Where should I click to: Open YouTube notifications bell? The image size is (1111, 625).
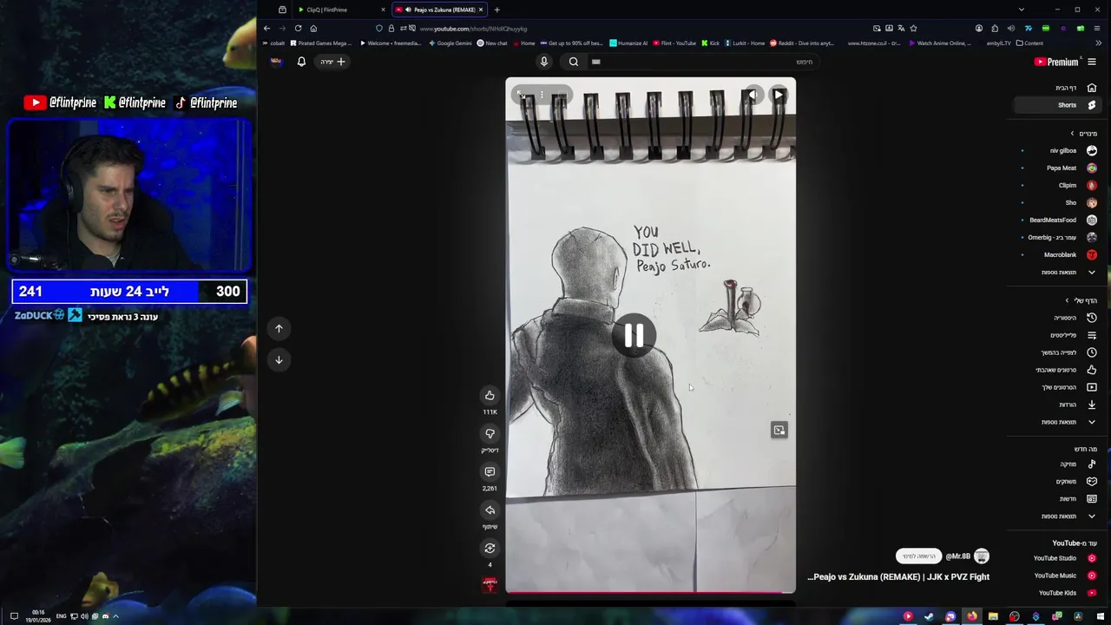click(x=301, y=62)
